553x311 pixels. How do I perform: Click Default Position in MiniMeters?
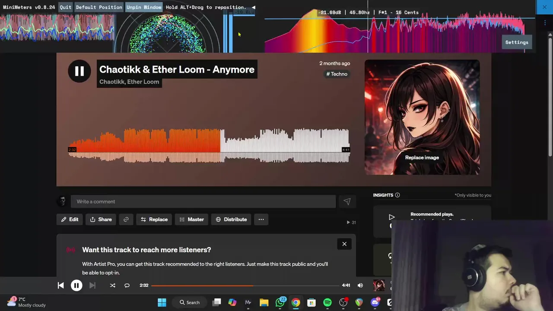[x=99, y=7]
